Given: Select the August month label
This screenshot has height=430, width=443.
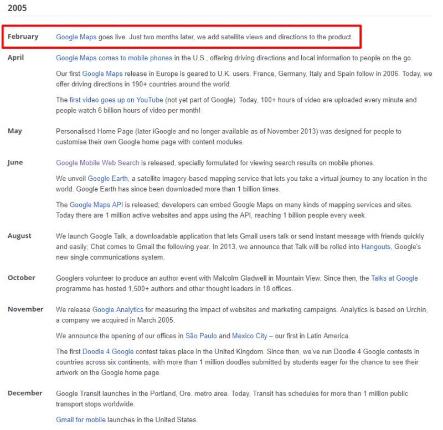Looking at the screenshot, I should coord(19,236).
